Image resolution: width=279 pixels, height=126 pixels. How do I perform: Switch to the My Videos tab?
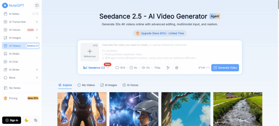click(x=86, y=85)
